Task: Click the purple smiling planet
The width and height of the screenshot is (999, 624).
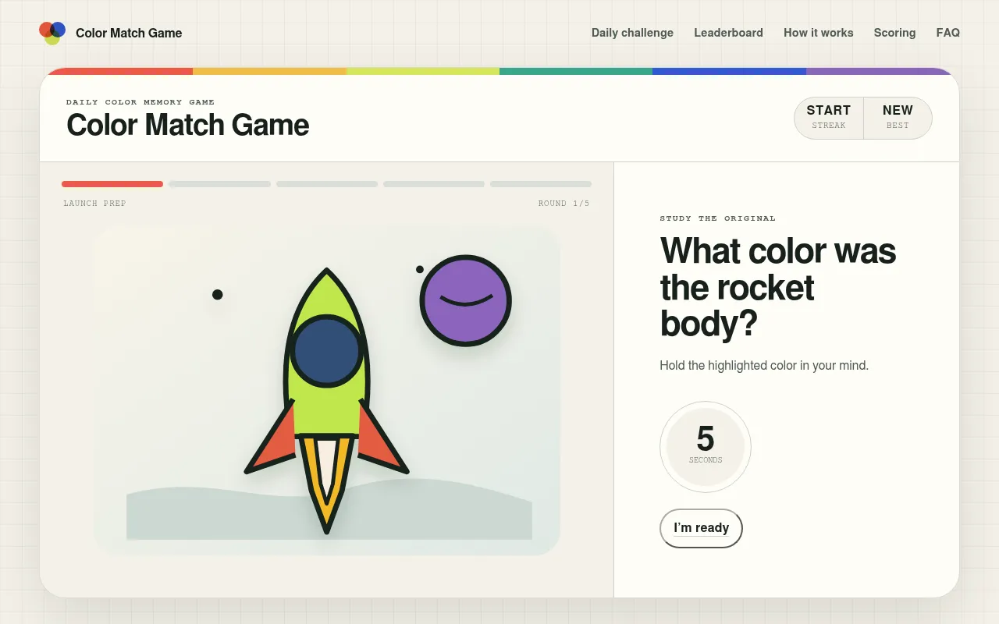Action: [x=465, y=300]
